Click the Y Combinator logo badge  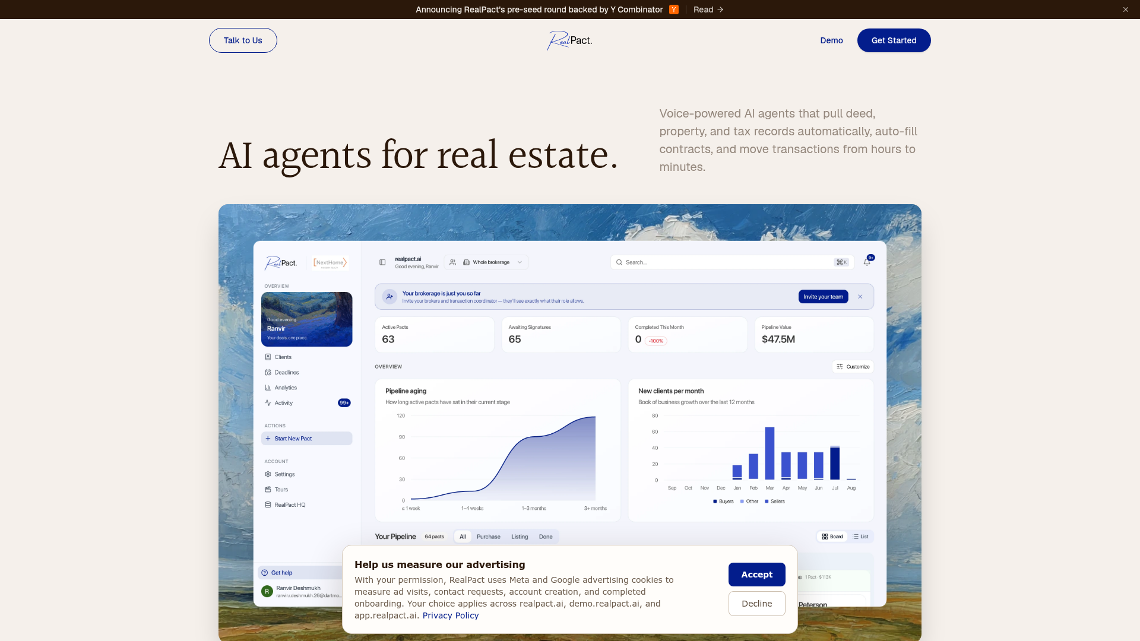[674, 9]
